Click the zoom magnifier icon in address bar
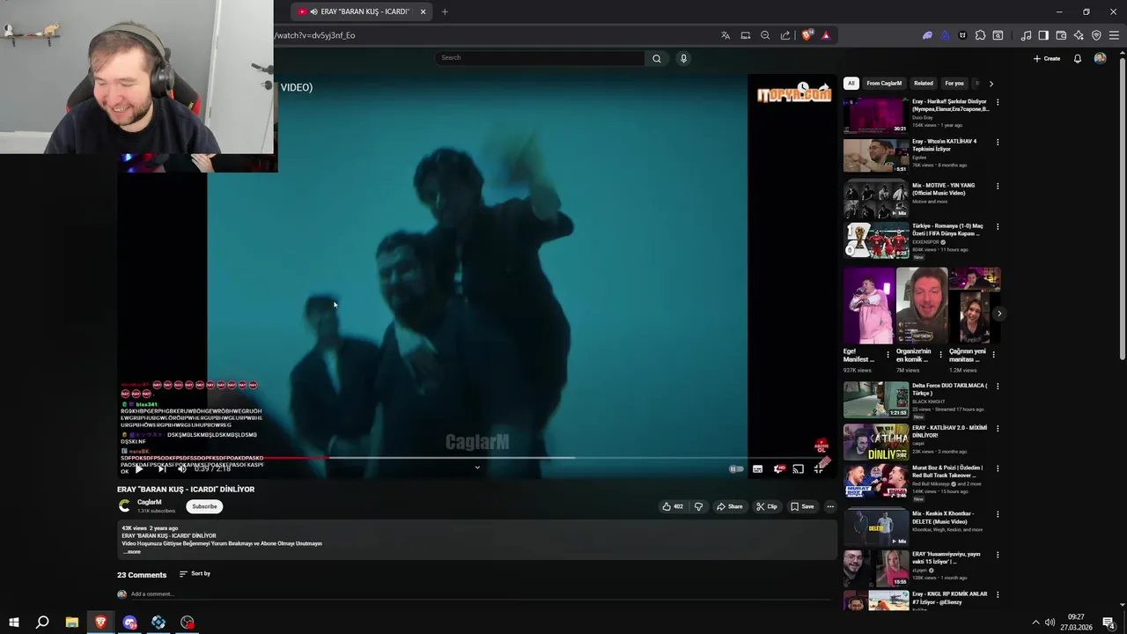1127x634 pixels. tap(765, 35)
